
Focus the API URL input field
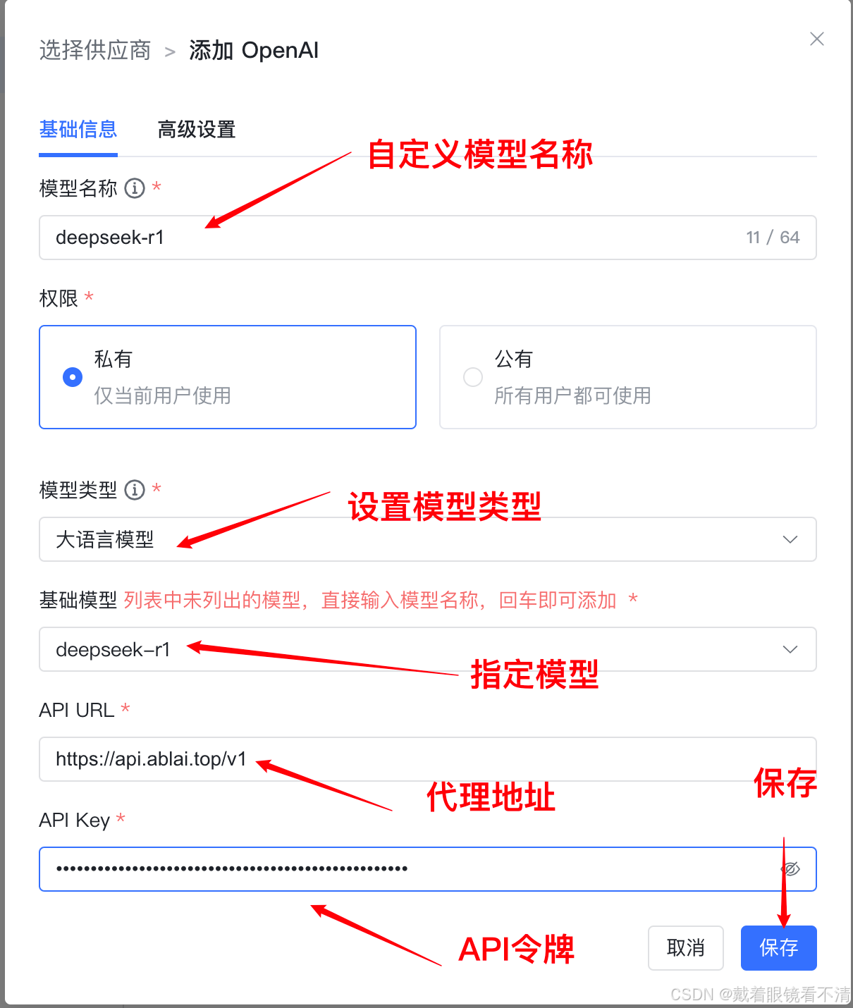(428, 759)
